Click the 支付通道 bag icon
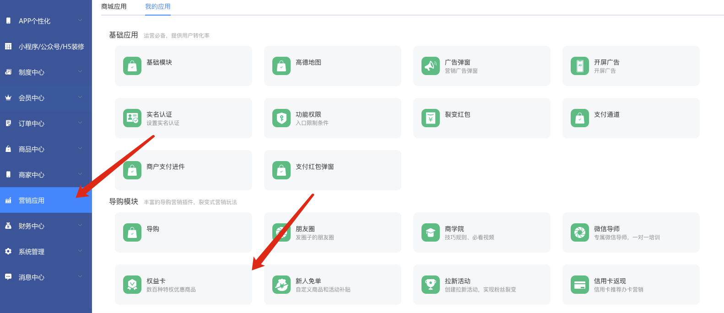Image resolution: width=724 pixels, height=313 pixels. pyautogui.click(x=580, y=118)
